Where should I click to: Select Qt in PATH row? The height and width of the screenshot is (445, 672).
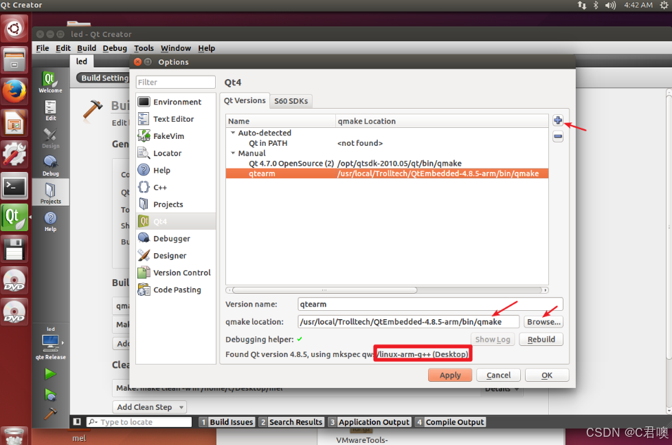click(387, 143)
